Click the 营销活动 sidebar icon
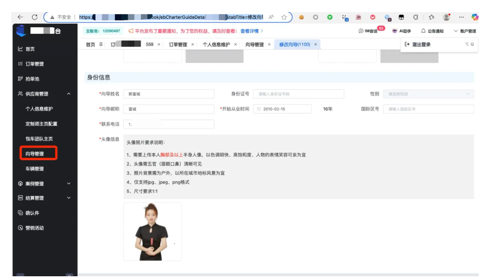Screen dimensions: 489x280 point(20,228)
